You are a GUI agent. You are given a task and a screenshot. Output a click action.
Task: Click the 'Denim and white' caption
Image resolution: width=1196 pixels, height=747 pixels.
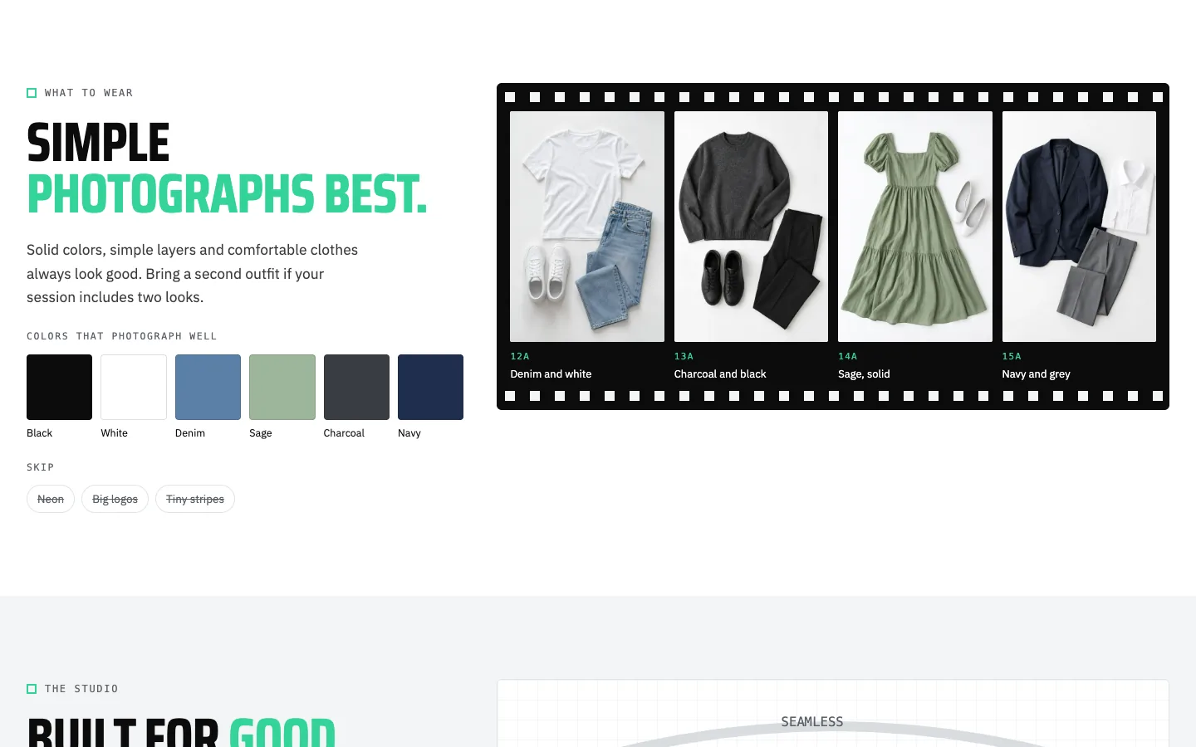(x=551, y=374)
